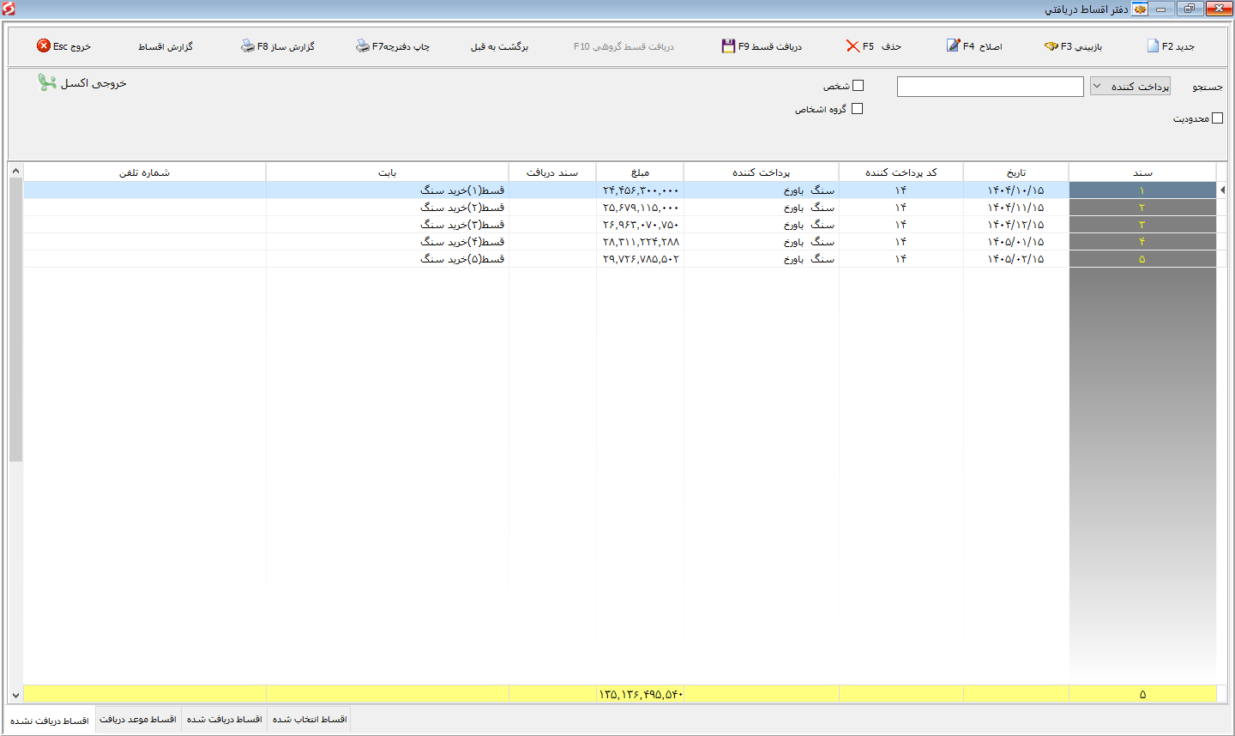Screen dimensions: 1235x736
Task: Enable the گروه اشخاص checkbox
Action: tap(857, 109)
